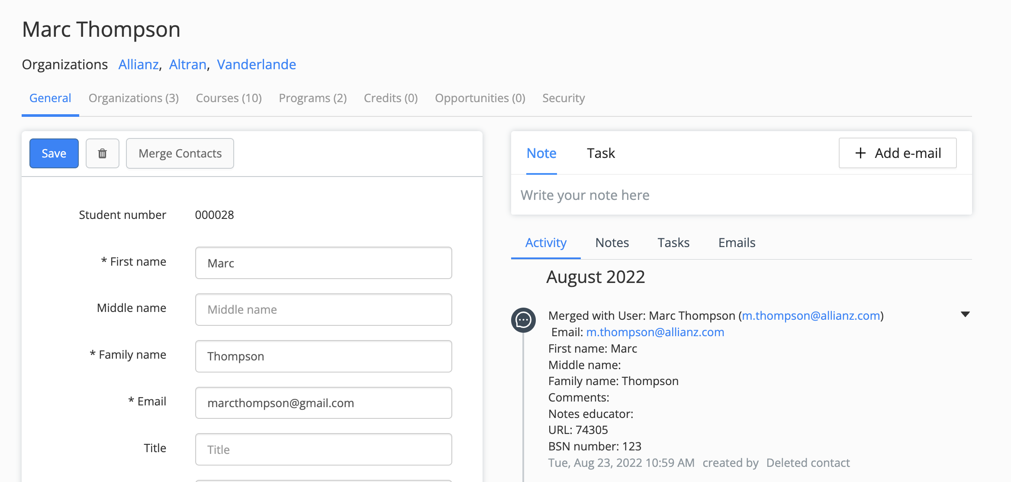This screenshot has height=482, width=1011.
Task: Click the merge activity comment bubble icon
Action: [524, 320]
